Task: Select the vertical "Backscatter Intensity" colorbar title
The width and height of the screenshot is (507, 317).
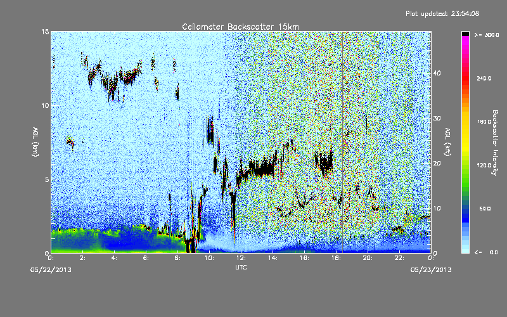Action: [x=495, y=142]
